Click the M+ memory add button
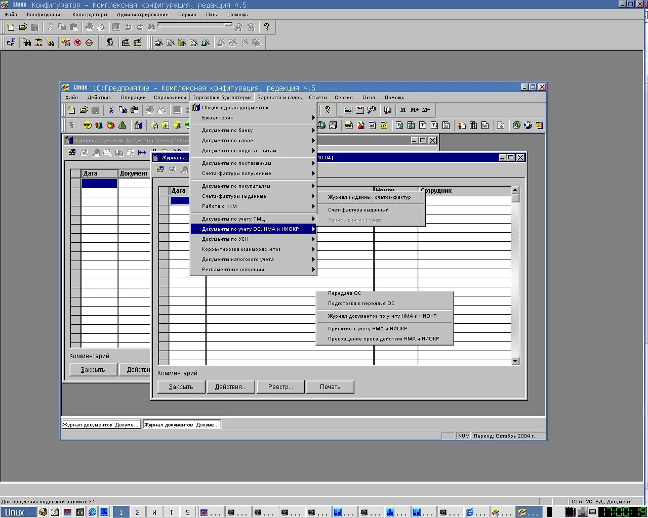648x518 pixels. [415, 110]
